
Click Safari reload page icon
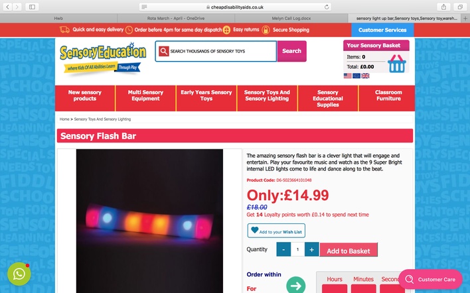click(x=327, y=7)
